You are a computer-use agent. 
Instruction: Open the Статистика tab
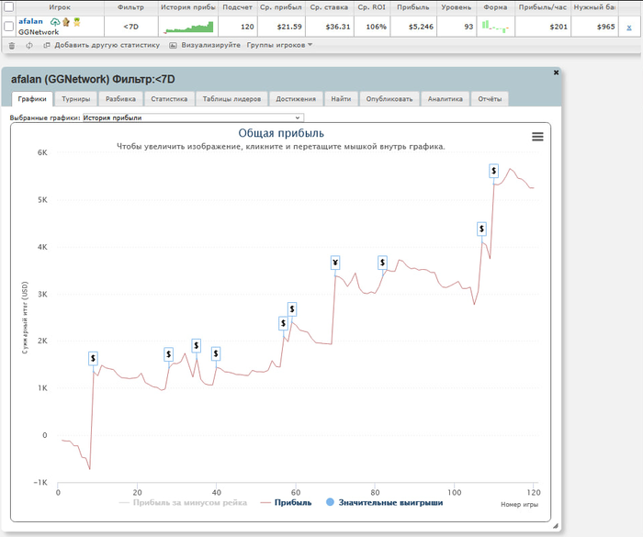pos(169,99)
